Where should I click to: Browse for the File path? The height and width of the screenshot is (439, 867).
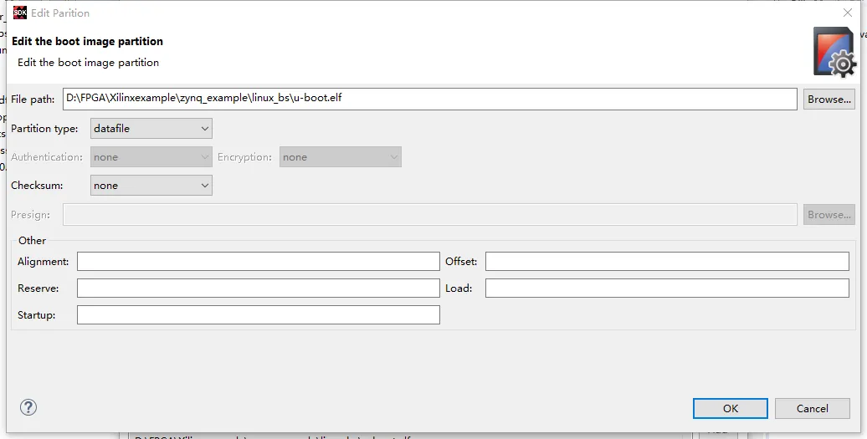[x=829, y=100]
